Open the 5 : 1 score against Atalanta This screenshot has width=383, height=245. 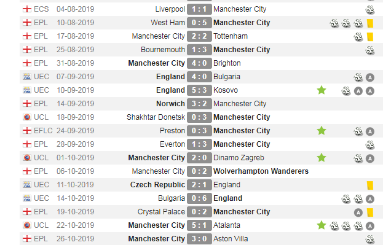(199, 225)
